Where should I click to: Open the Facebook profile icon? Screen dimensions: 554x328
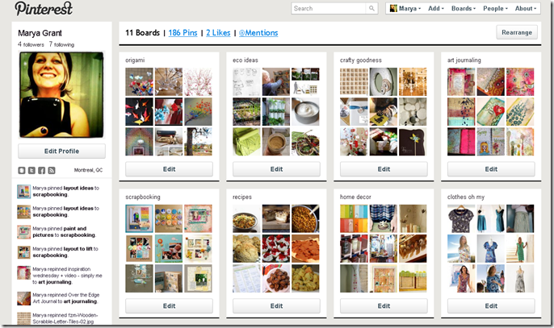pos(41,170)
